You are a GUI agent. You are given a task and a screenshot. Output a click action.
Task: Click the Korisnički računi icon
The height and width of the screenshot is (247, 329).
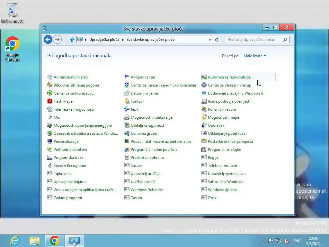click(x=204, y=109)
